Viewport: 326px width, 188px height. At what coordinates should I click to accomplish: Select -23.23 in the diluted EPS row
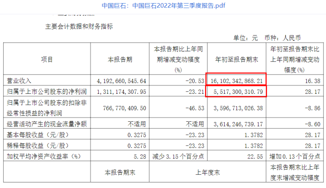[x=195, y=146]
